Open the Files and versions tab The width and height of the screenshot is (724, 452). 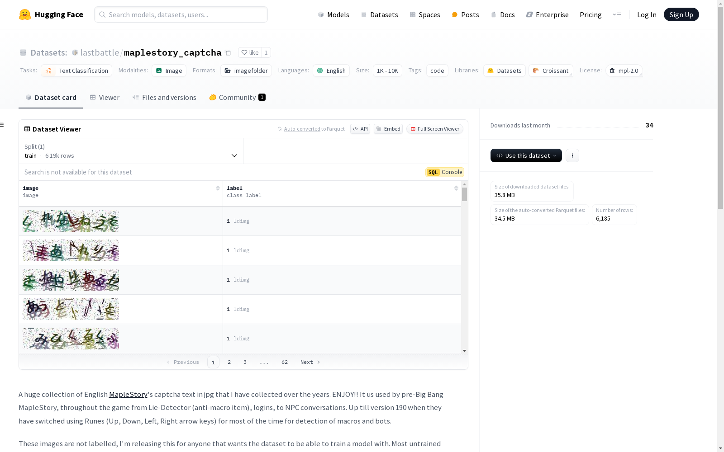[x=164, y=97]
